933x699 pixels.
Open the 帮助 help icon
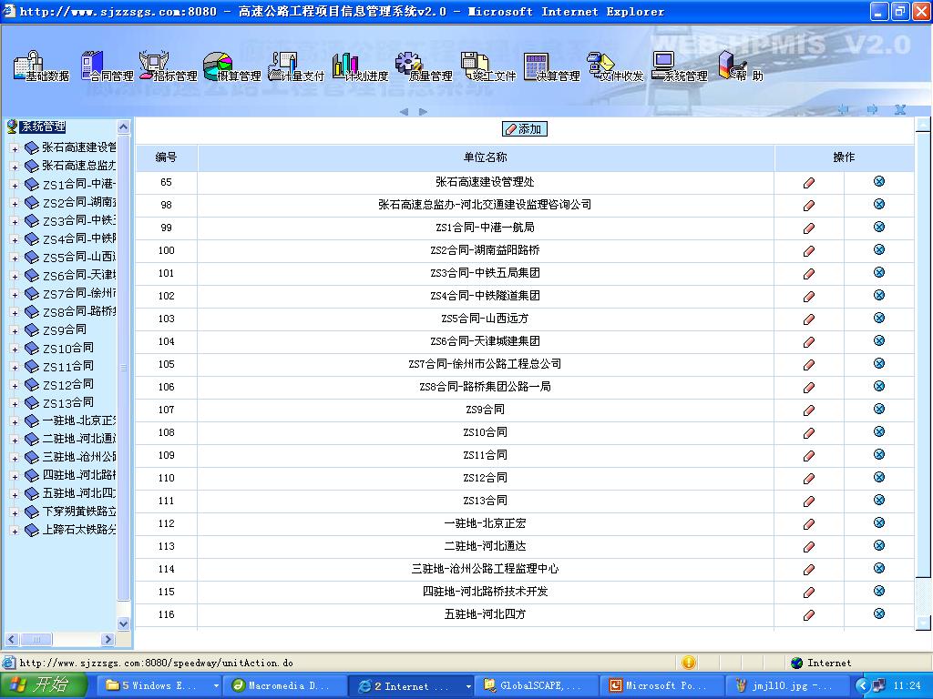click(740, 66)
